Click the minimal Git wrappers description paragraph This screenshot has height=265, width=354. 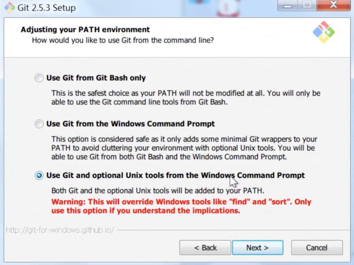pos(184,148)
